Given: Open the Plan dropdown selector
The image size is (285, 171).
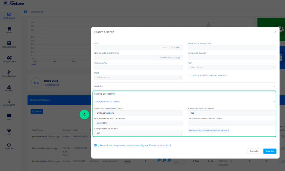Looking at the screenshot, I should tap(232, 67).
